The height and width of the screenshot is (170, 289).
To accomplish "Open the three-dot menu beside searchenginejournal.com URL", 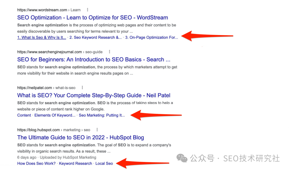I will point(109,52).
